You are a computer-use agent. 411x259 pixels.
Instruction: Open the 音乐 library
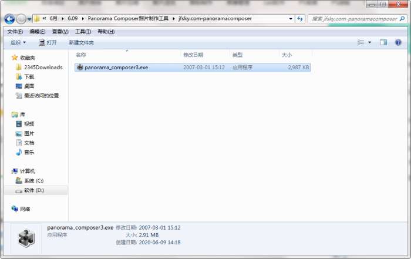pos(29,152)
